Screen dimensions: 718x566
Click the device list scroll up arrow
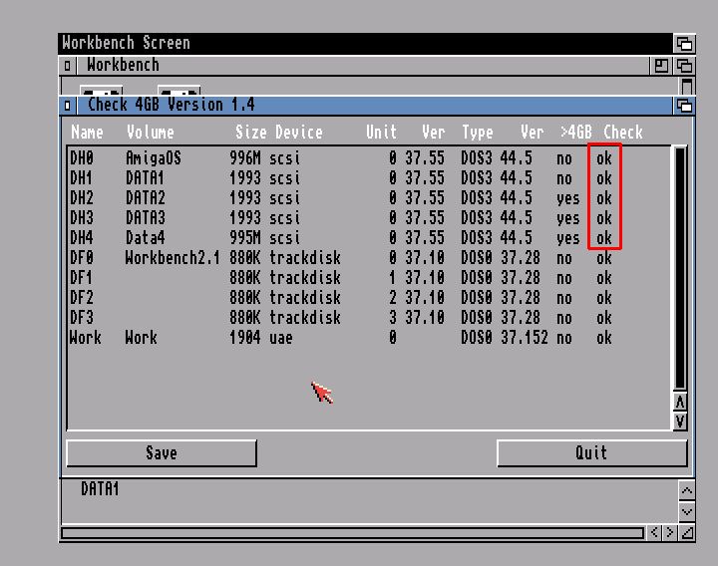coord(680,402)
